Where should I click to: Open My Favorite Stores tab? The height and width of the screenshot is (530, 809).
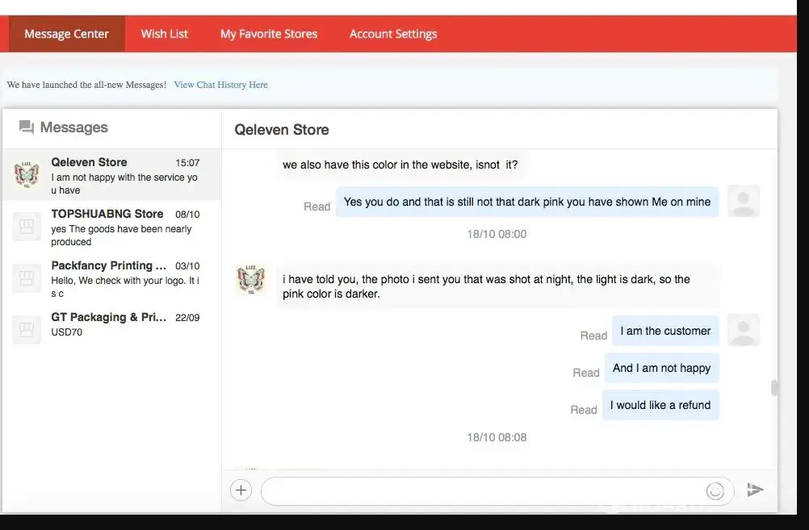click(x=269, y=34)
